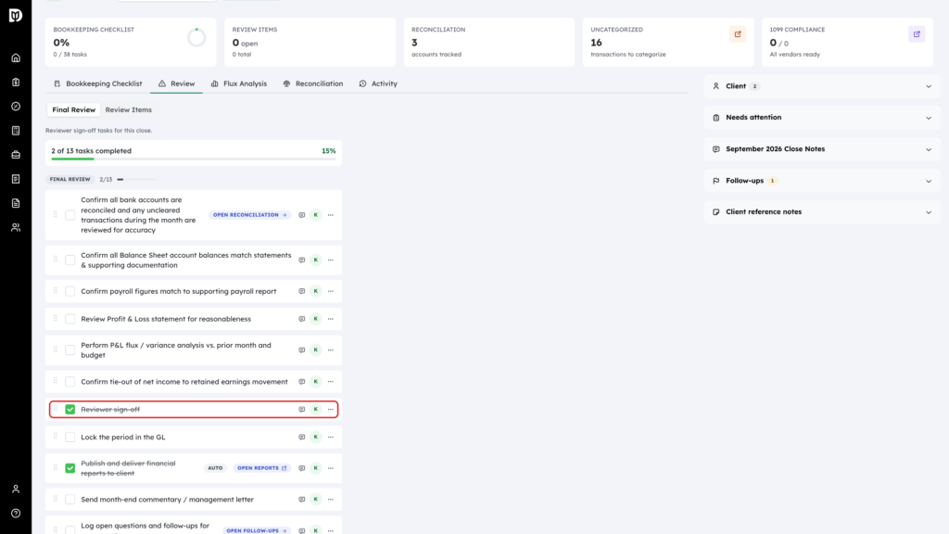Check Lock the period in the GL
Image resolution: width=949 pixels, height=534 pixels.
[x=70, y=438]
